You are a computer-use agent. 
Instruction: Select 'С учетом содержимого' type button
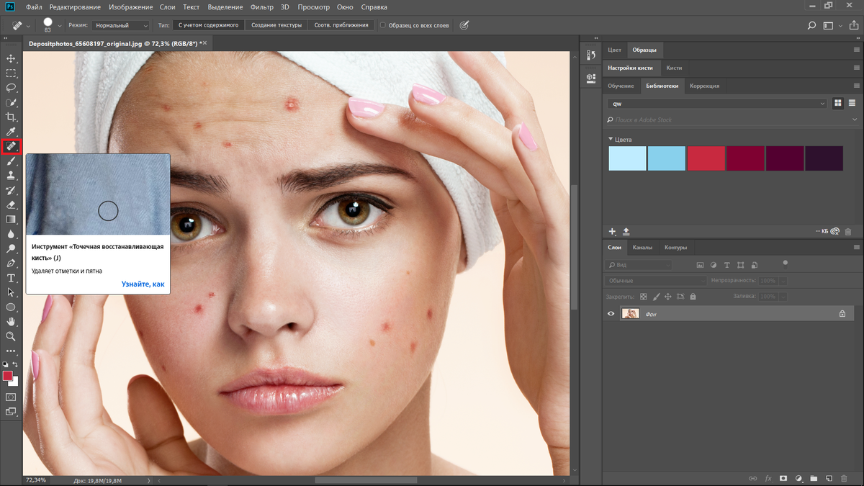209,25
